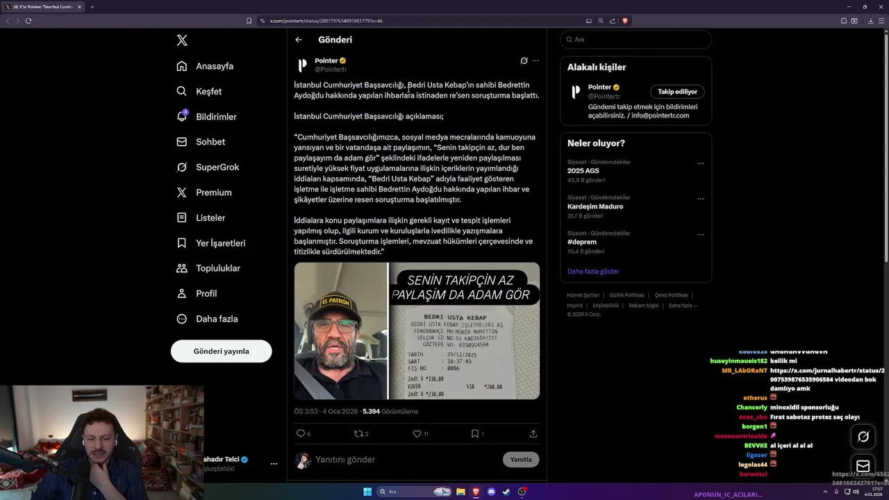
Task: Show hidden system tray icons chevron
Action: (825, 492)
